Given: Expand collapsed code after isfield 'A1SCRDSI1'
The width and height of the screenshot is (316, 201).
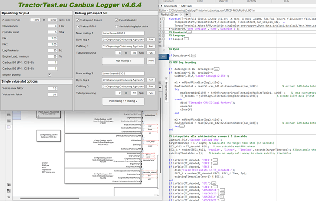Looking at the screenshot, I should (x=222, y=190).
